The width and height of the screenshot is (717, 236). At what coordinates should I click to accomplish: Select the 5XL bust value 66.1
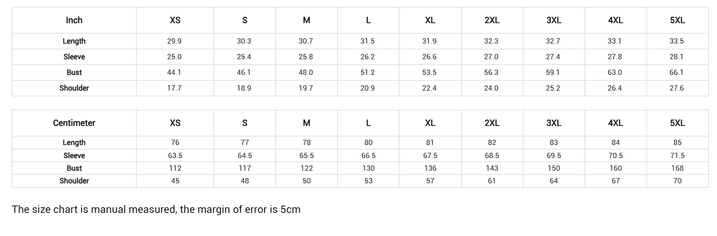677,72
